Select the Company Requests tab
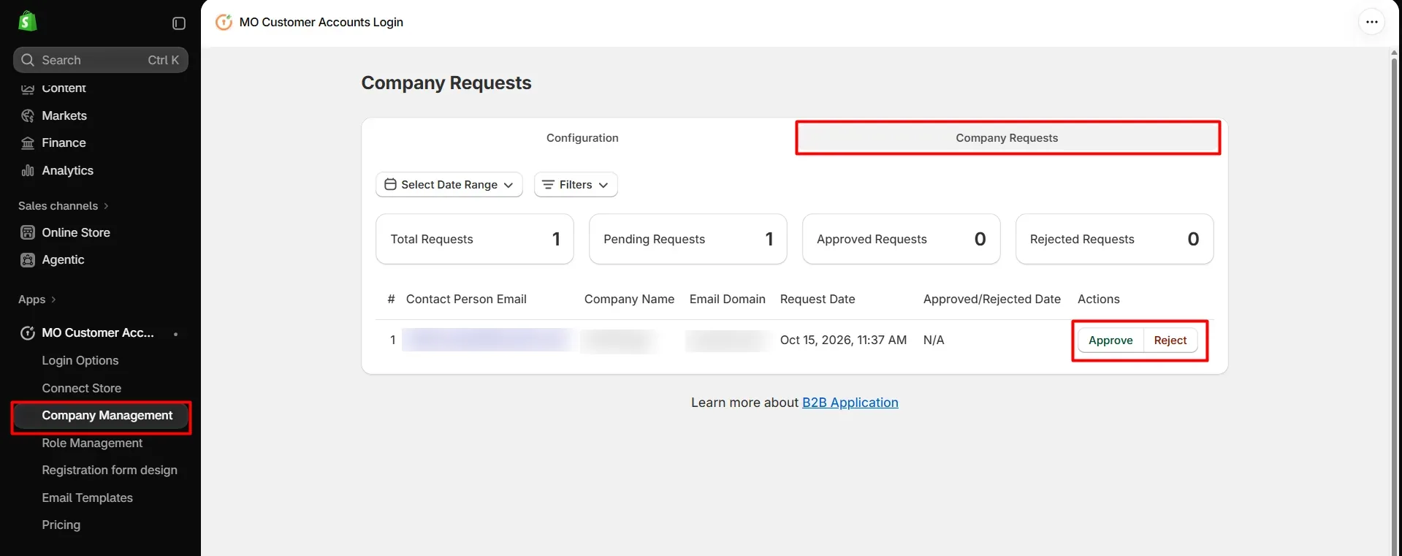This screenshot has height=556, width=1402. (x=1007, y=137)
